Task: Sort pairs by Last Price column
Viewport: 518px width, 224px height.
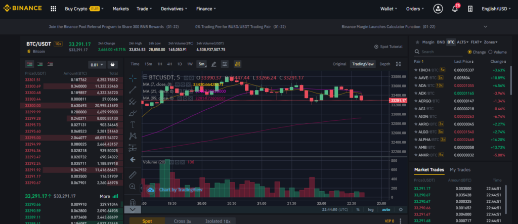Action: [463, 62]
